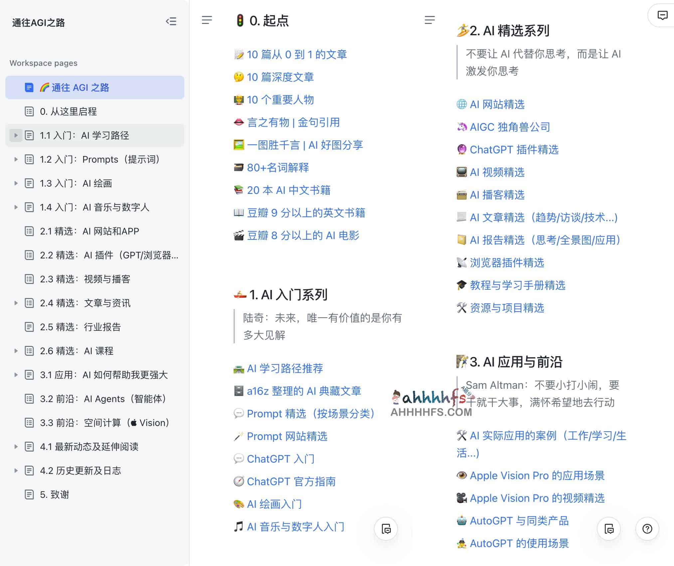
Task: Expand the 4.1 最新动态及延伸阅读 section
Action: click(x=16, y=447)
